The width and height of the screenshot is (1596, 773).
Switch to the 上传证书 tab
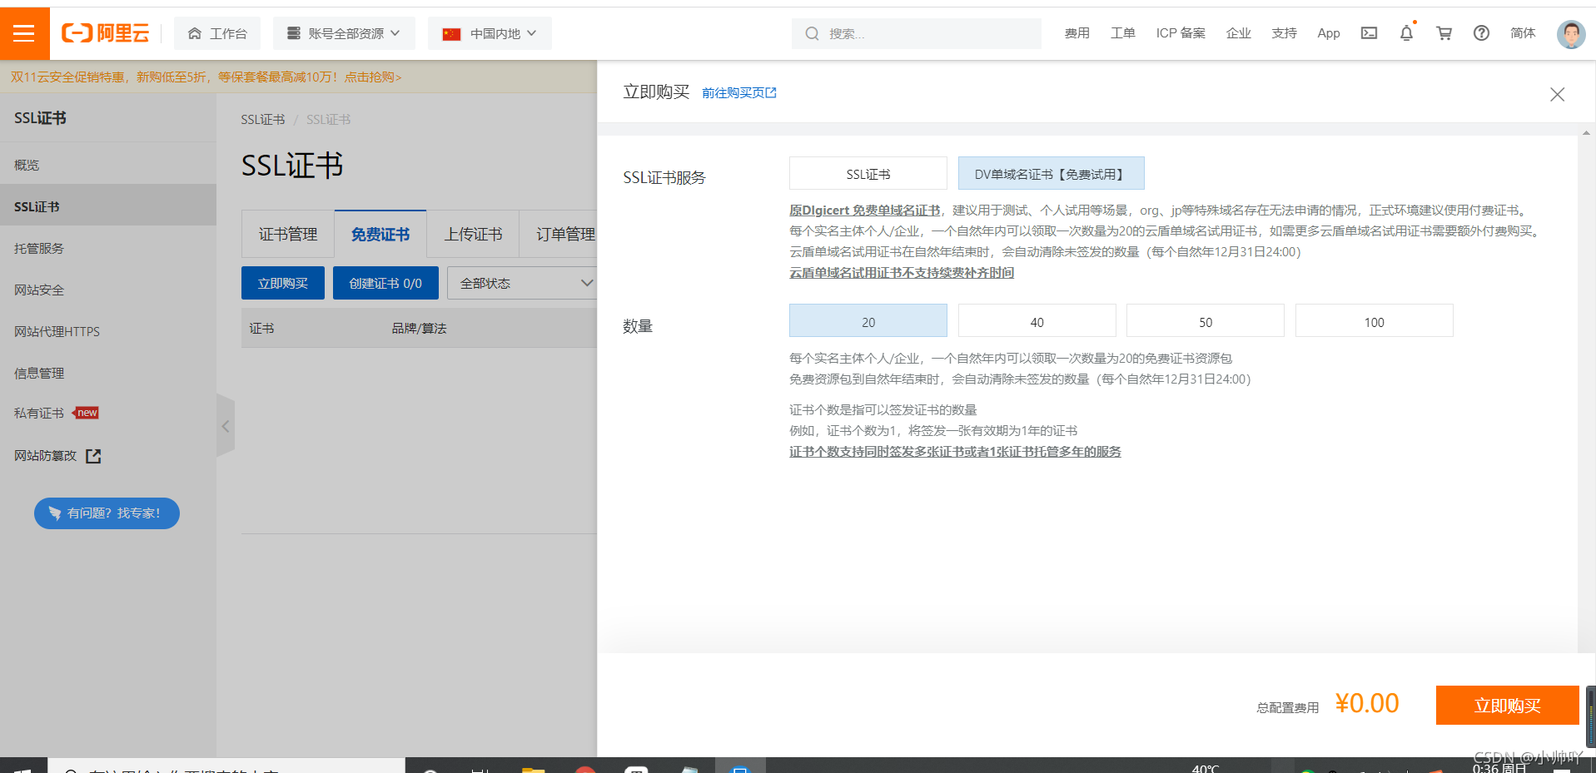pos(473,235)
